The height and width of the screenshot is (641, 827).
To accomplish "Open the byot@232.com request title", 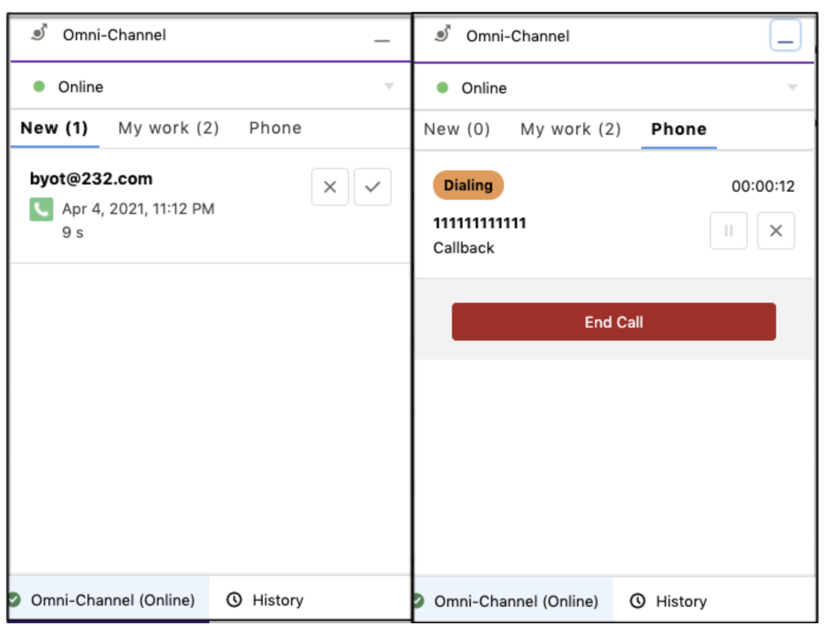I will point(91,179).
